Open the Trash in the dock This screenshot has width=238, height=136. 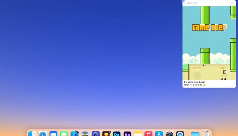[206, 134]
